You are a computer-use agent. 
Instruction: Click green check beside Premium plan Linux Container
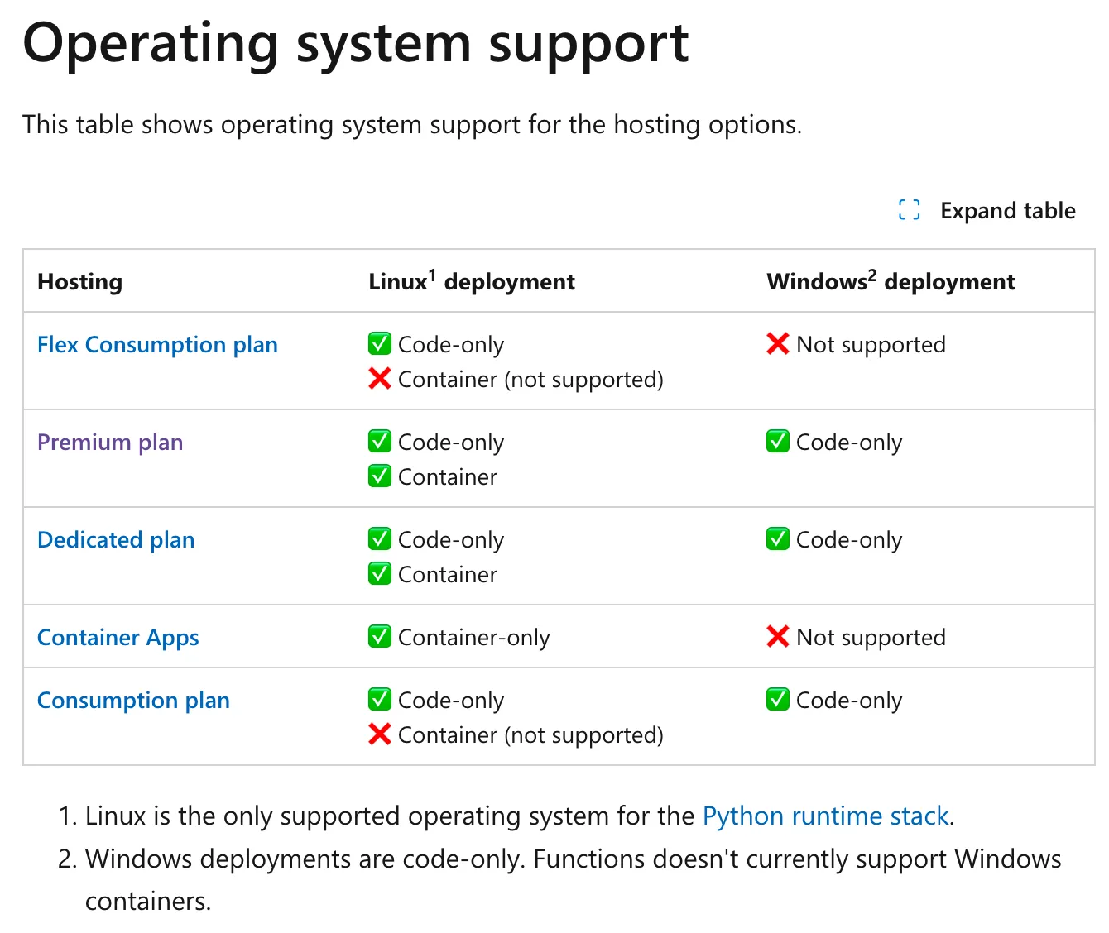(x=380, y=476)
